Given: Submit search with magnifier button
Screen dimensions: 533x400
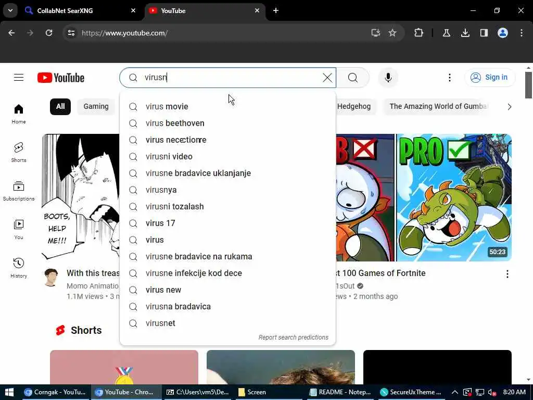Looking at the screenshot, I should (353, 78).
